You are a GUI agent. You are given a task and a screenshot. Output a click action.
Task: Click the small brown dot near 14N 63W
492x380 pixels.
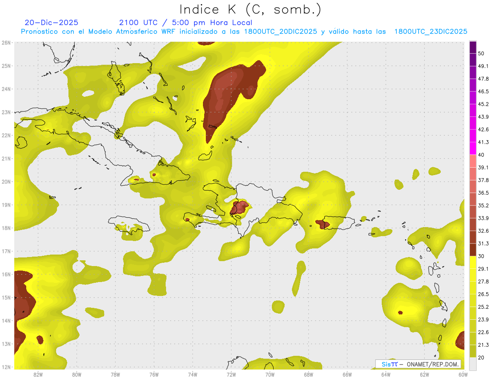(401, 313)
